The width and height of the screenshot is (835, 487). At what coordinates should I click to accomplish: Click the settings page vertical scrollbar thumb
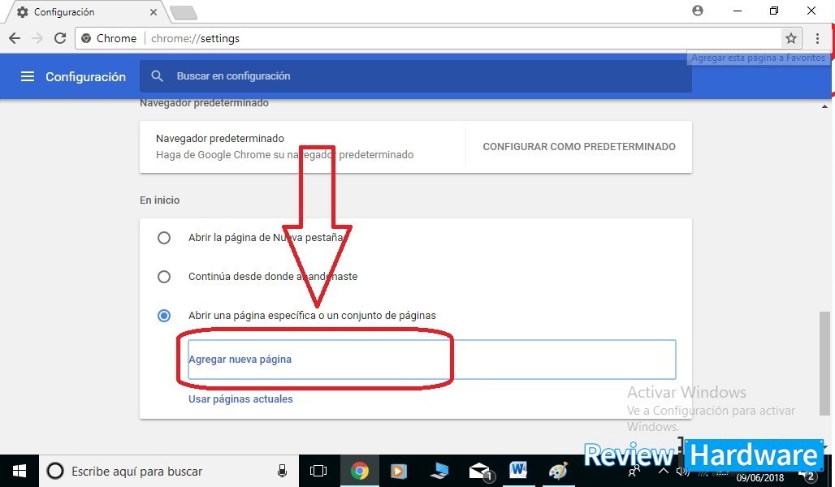tap(824, 363)
